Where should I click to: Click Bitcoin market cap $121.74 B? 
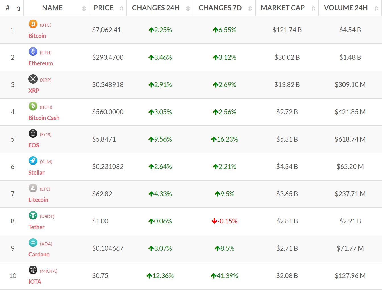click(287, 30)
